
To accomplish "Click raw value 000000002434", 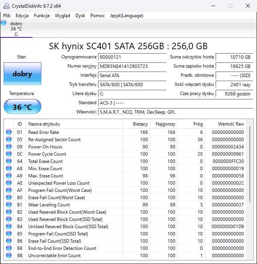I will tap(228, 147).
